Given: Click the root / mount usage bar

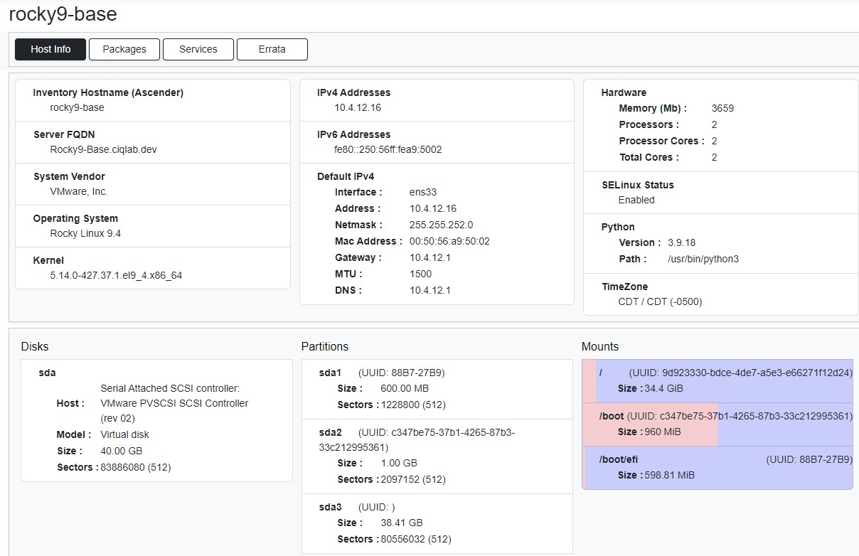Looking at the screenshot, I should pyautogui.click(x=717, y=381).
